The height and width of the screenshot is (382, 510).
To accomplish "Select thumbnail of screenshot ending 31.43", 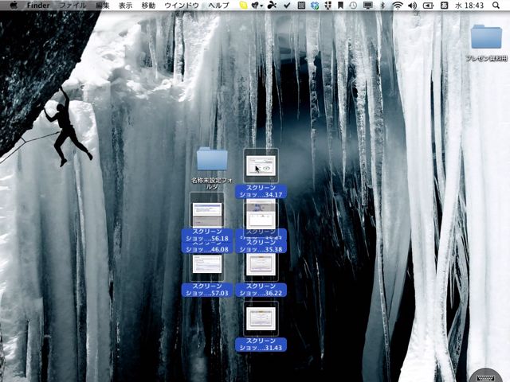I will pos(261,318).
